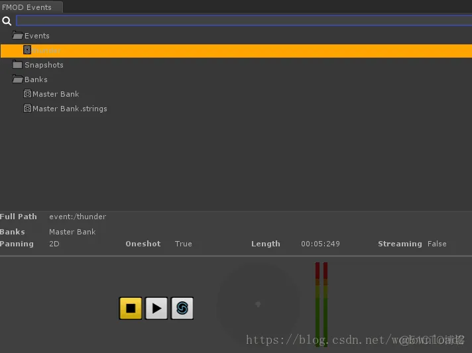Click the 3D panning preview circle

259,304
